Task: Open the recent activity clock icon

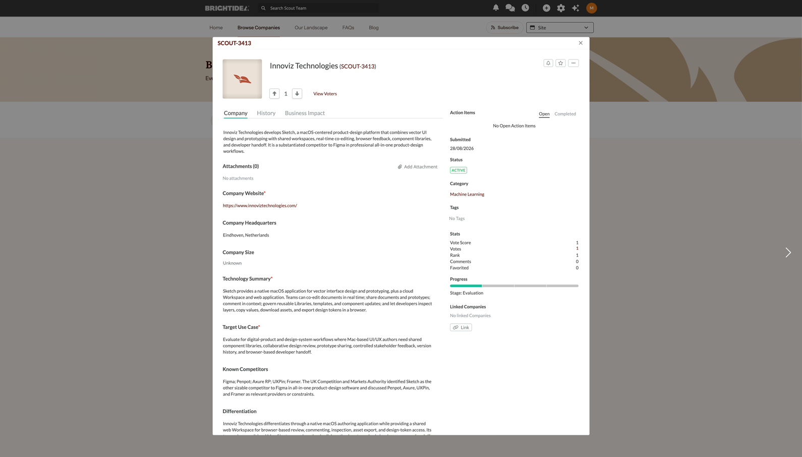Action: point(525,8)
